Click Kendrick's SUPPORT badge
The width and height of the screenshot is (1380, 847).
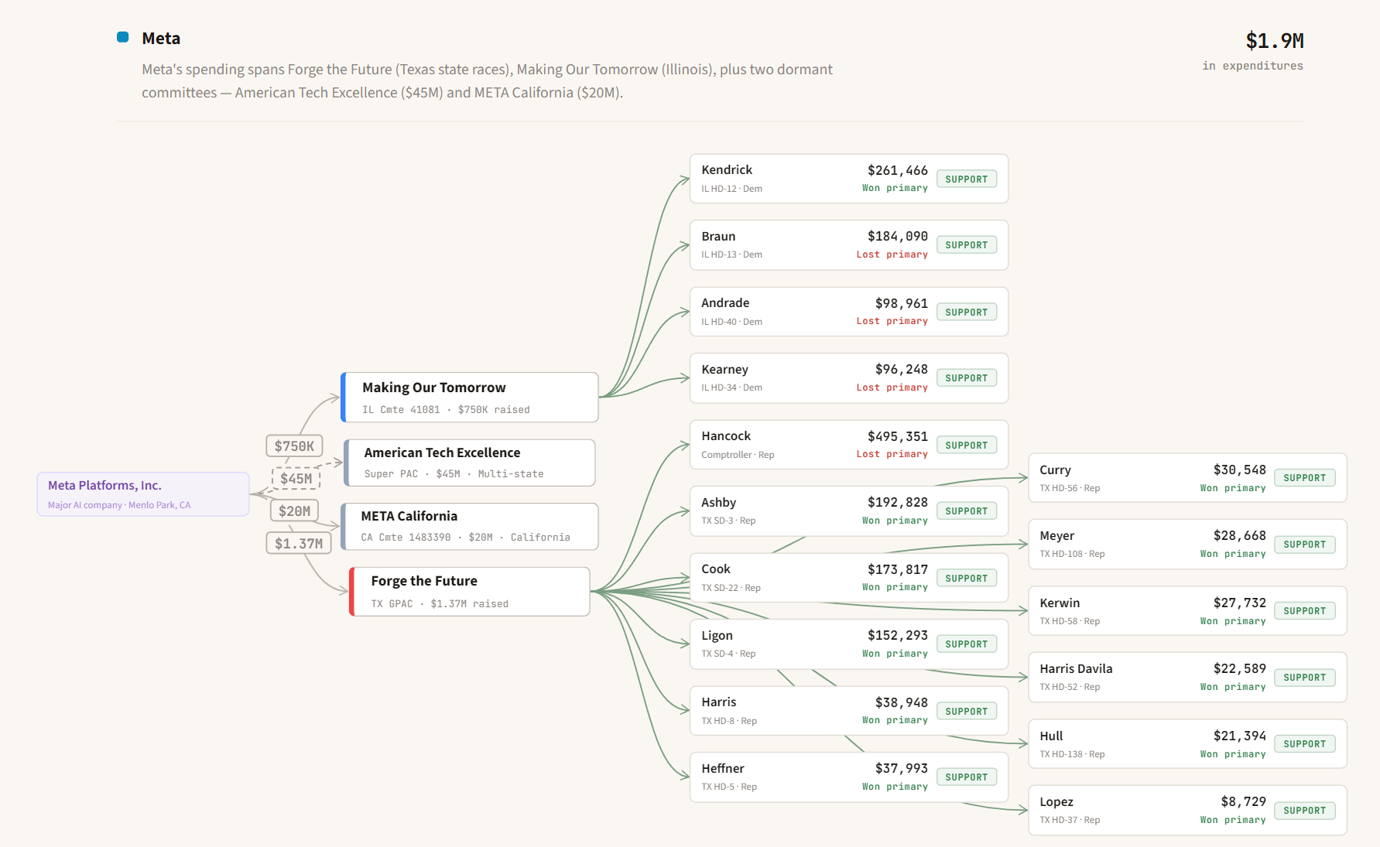point(967,179)
